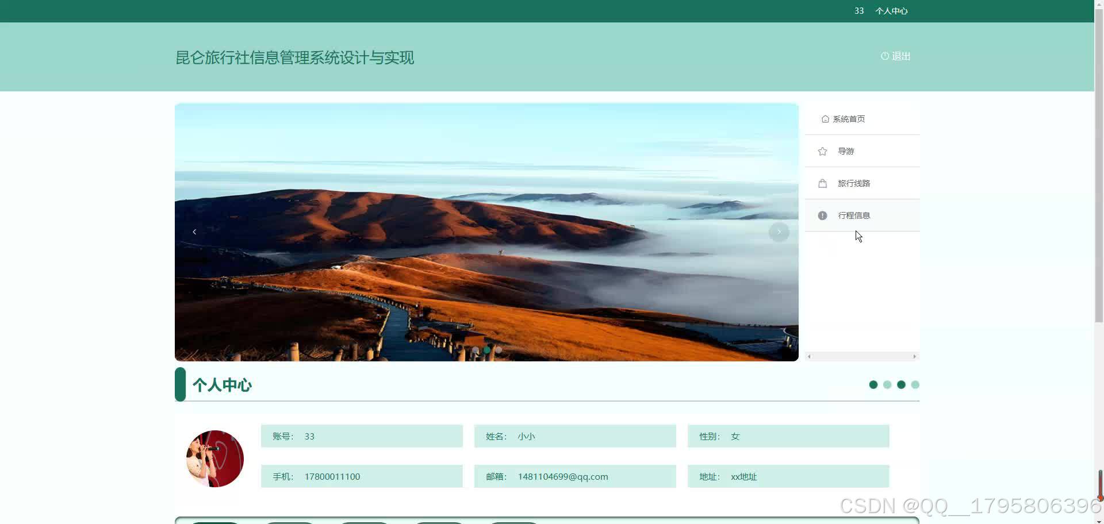Screen dimensions: 1104x524
Task: Click the 姓名 field showing 小小
Action: (575, 436)
